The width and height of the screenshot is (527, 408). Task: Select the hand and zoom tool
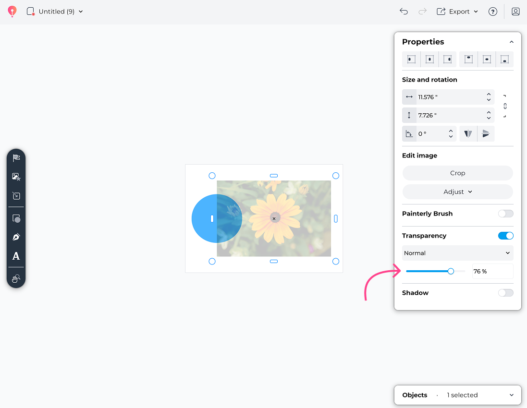point(16,278)
